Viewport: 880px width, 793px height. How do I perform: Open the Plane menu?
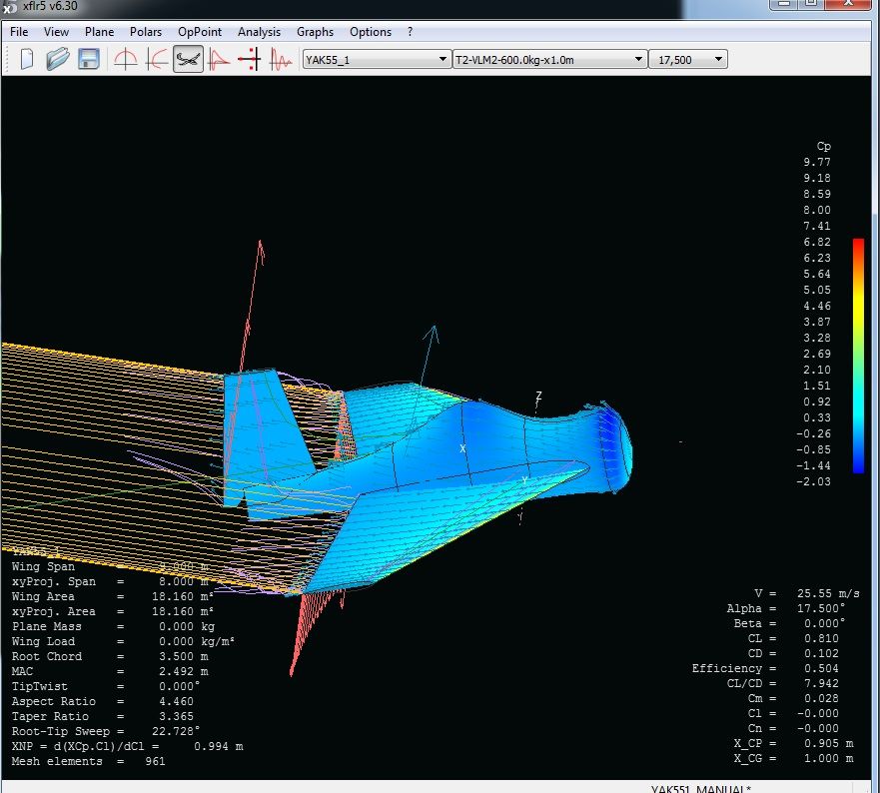99,32
